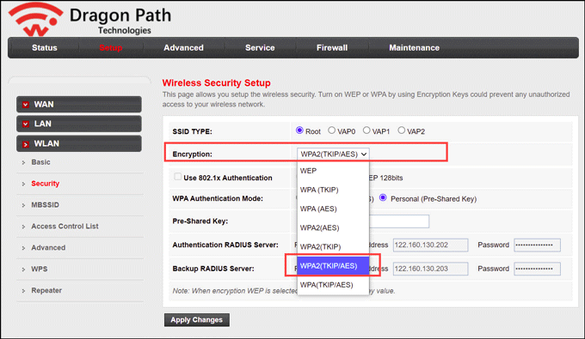Open the Service tab
Image resolution: width=585 pixels, height=339 pixels.
click(260, 47)
